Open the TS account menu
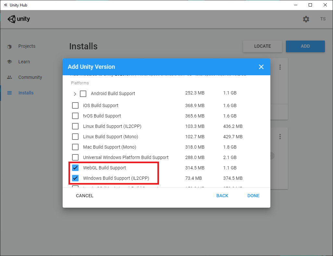The height and width of the screenshot is (256, 333). coord(323,19)
